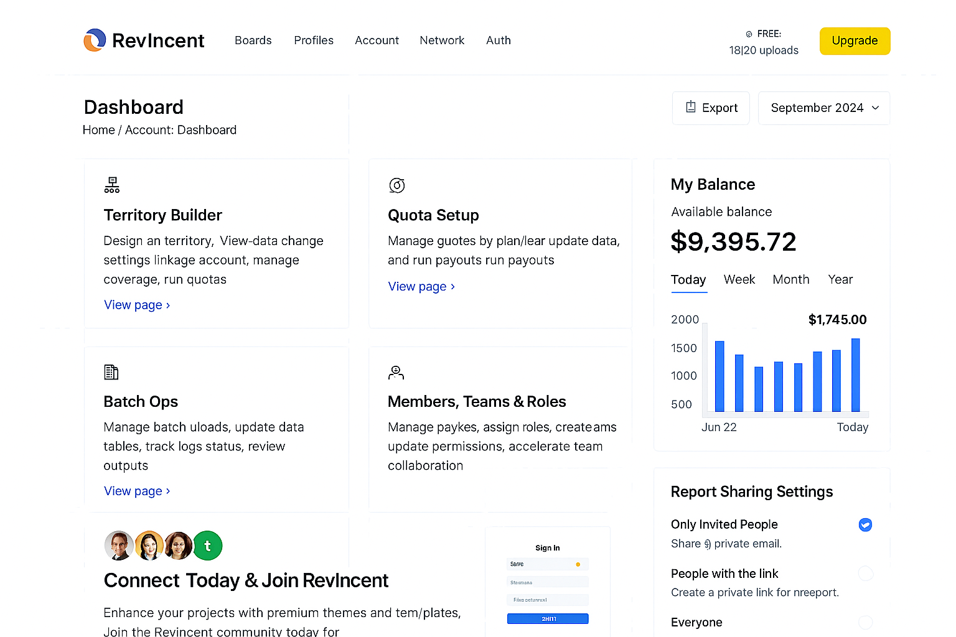Click the tallest bar at Today in chart

coord(855,374)
